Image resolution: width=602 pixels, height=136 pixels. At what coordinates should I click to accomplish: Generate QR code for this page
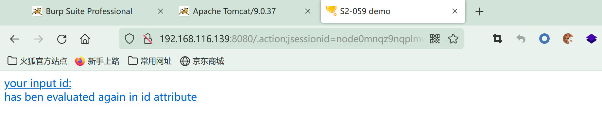(435, 39)
